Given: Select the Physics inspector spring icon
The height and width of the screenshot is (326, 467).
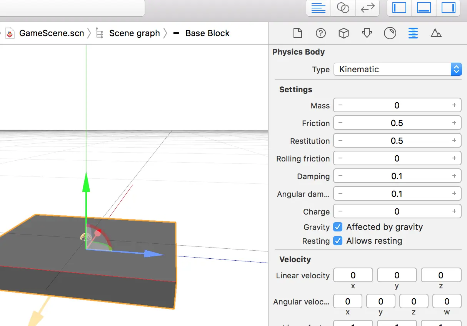Looking at the screenshot, I should tap(413, 33).
